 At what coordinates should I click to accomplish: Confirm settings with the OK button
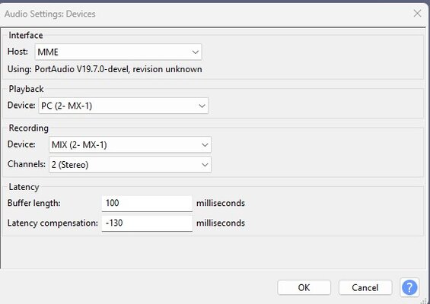point(304,287)
